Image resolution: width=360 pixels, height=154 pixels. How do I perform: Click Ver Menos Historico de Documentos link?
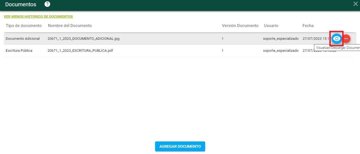(x=38, y=17)
